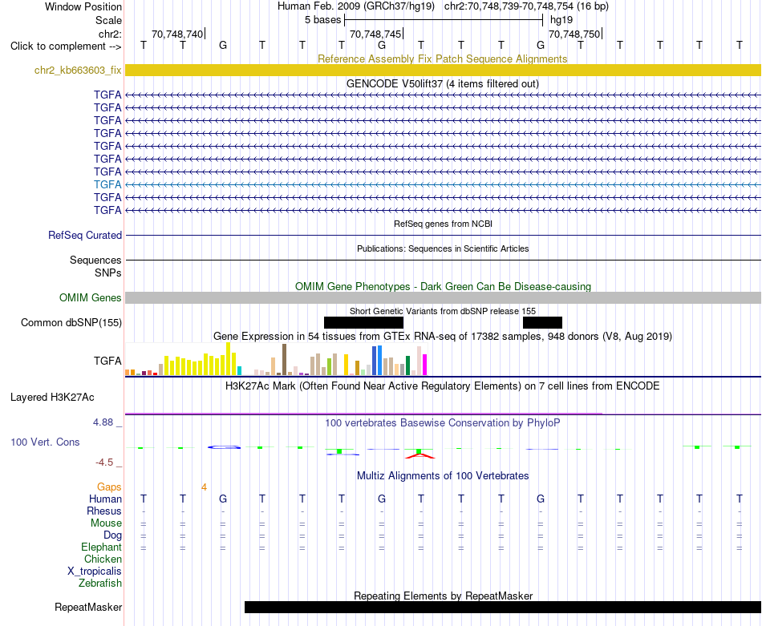This screenshot has width=762, height=626.
Task: Click the TGFA label beside the GTEx chart
Action: [x=107, y=361]
